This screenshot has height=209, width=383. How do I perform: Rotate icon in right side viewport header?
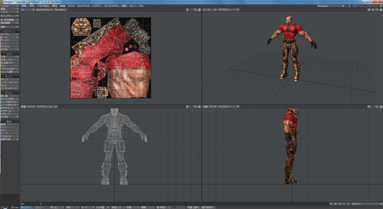pos(373,107)
